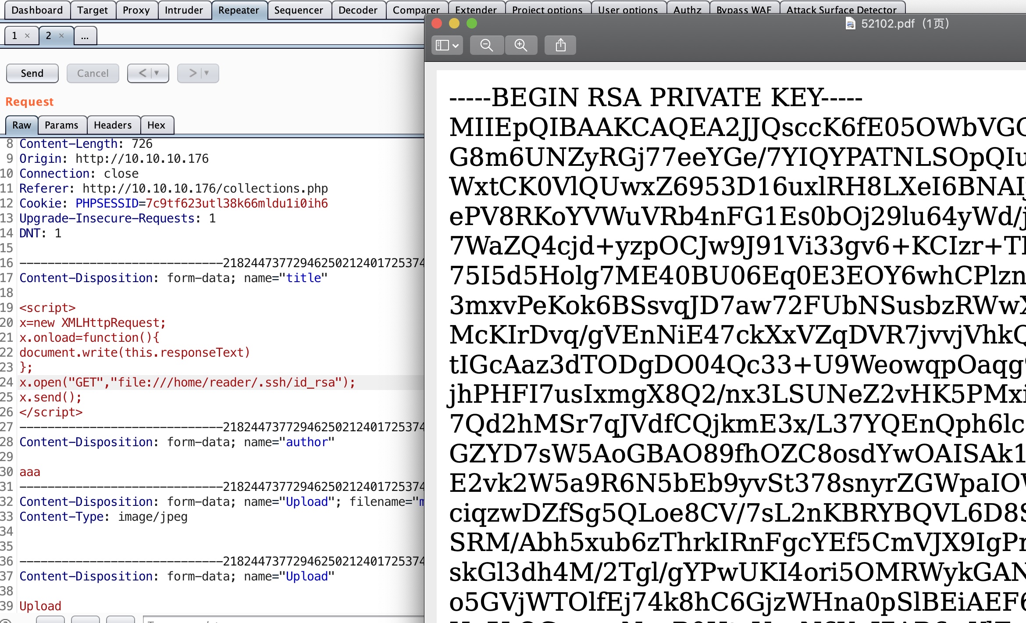Click the 52102.pdf document icon in title bar

[x=850, y=24]
